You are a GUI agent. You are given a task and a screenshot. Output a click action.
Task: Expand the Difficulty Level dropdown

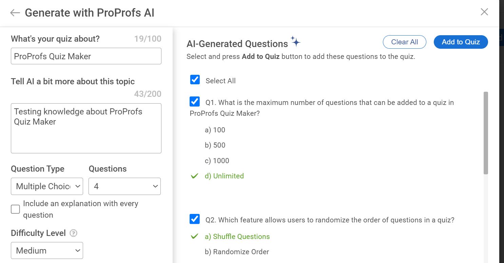coord(47,251)
